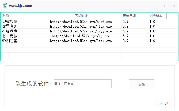This screenshot has height=111, width=179.
Task: Select the 贝壳找房 row
Action: pos(10,22)
